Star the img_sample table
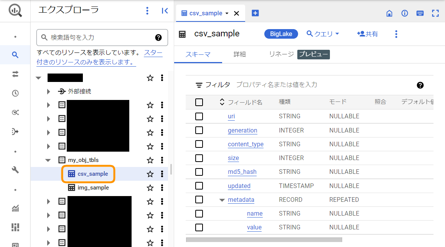The width and height of the screenshot is (445, 247). 150,188
